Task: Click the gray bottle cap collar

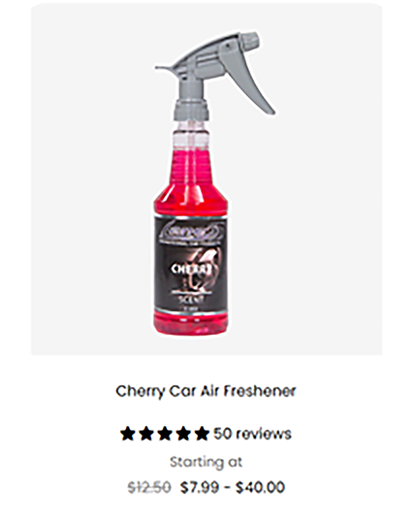Action: click(x=192, y=110)
